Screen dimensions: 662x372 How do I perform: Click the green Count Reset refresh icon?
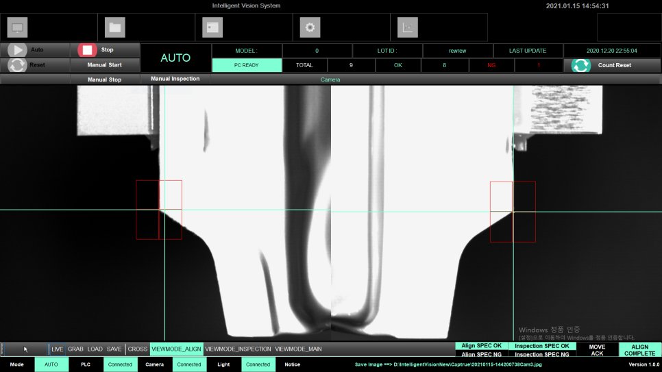[x=581, y=66]
